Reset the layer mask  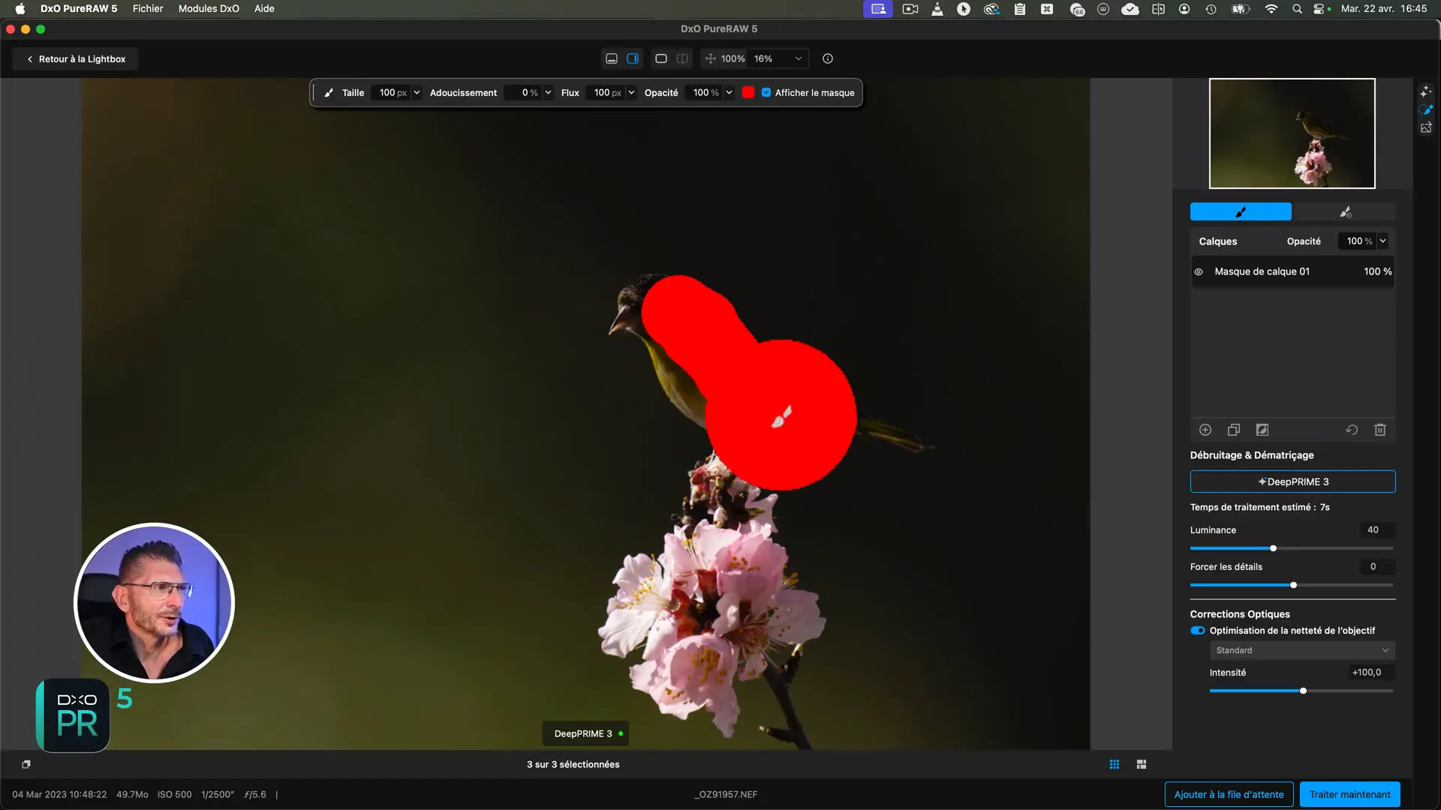coord(1352,430)
